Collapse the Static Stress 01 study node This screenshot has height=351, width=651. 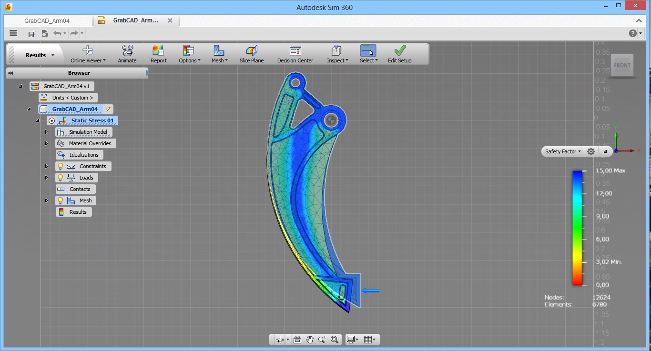pos(38,120)
